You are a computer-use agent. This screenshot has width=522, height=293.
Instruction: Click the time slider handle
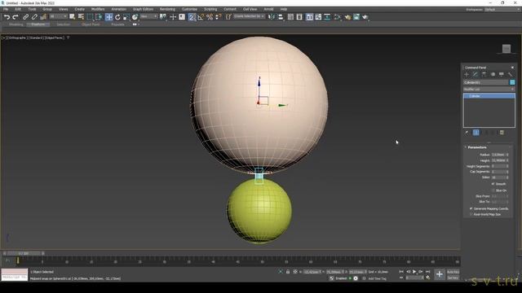(24, 253)
